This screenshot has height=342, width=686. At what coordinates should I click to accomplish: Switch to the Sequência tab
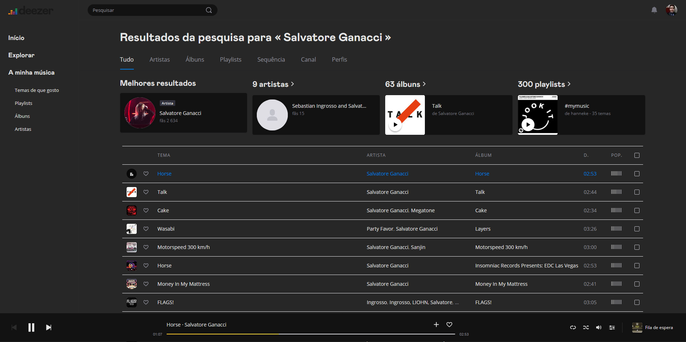(271, 59)
